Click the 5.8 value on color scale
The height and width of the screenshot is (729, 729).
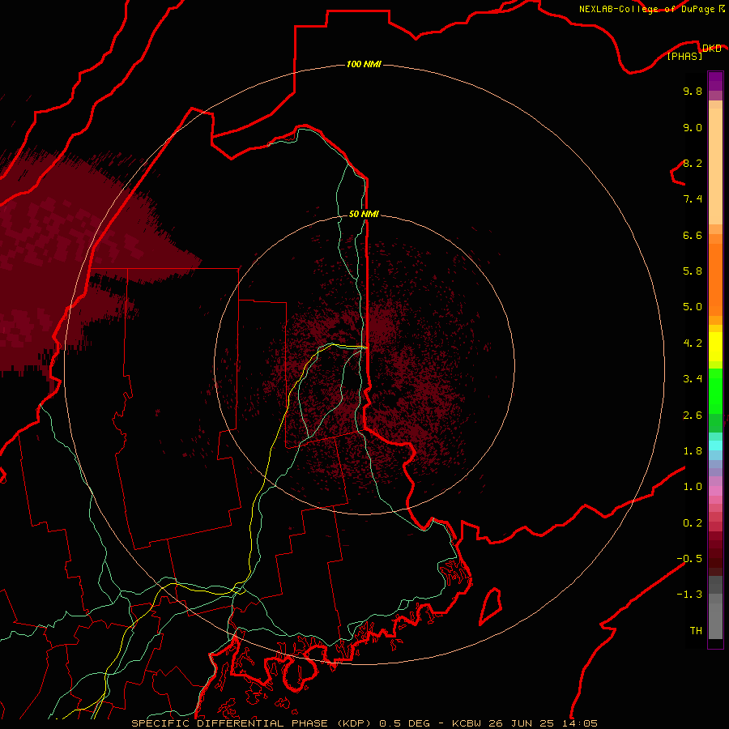coord(693,271)
